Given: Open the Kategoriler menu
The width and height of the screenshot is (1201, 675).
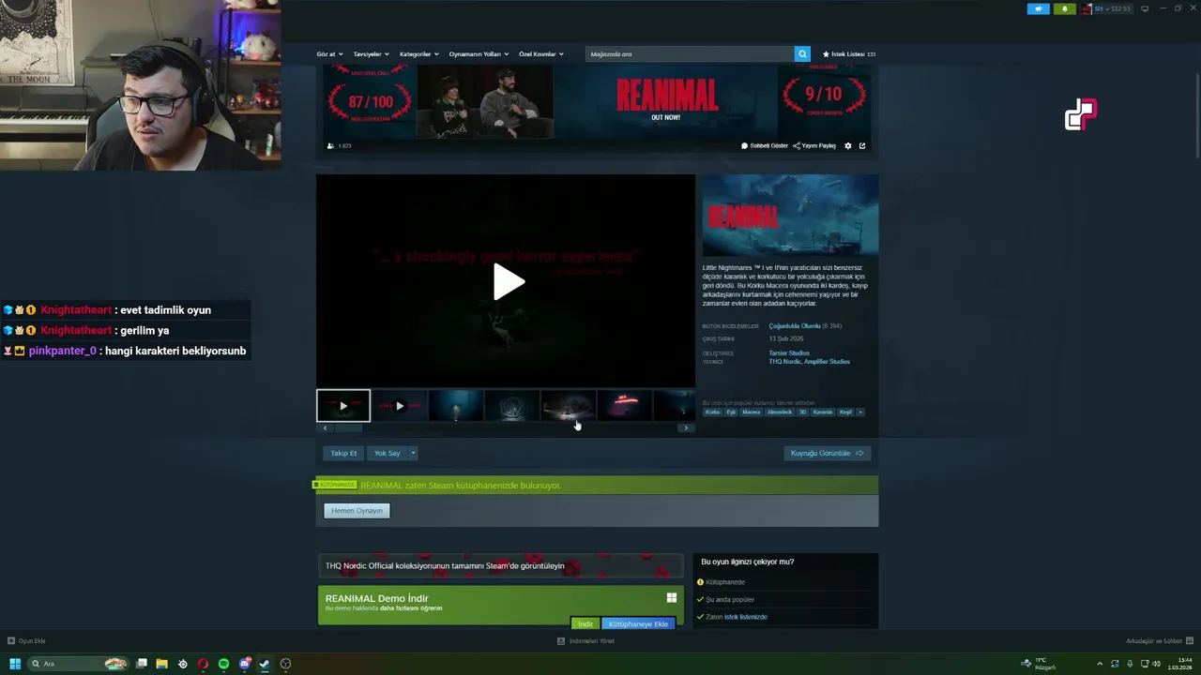Looking at the screenshot, I should point(418,54).
